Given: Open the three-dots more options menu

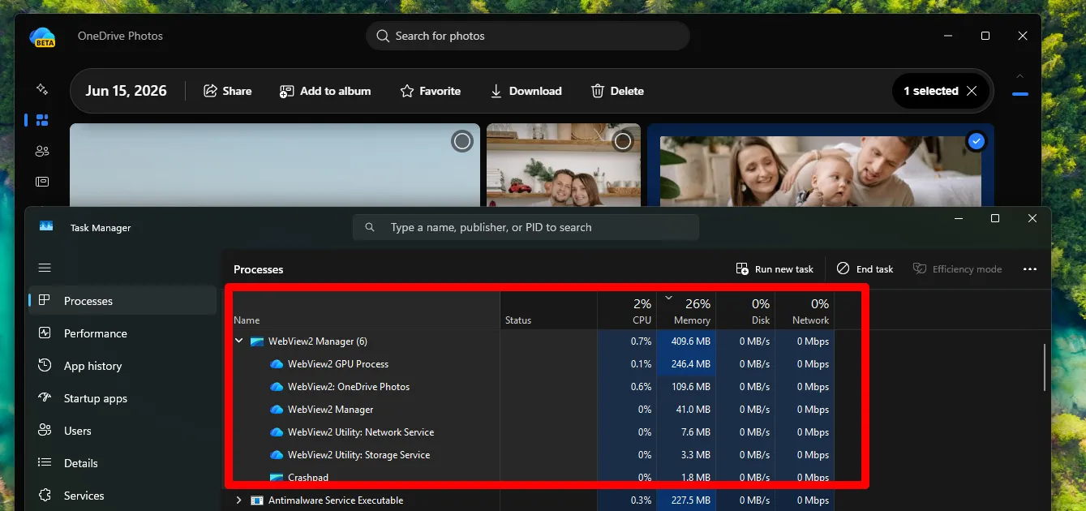Looking at the screenshot, I should (1030, 269).
